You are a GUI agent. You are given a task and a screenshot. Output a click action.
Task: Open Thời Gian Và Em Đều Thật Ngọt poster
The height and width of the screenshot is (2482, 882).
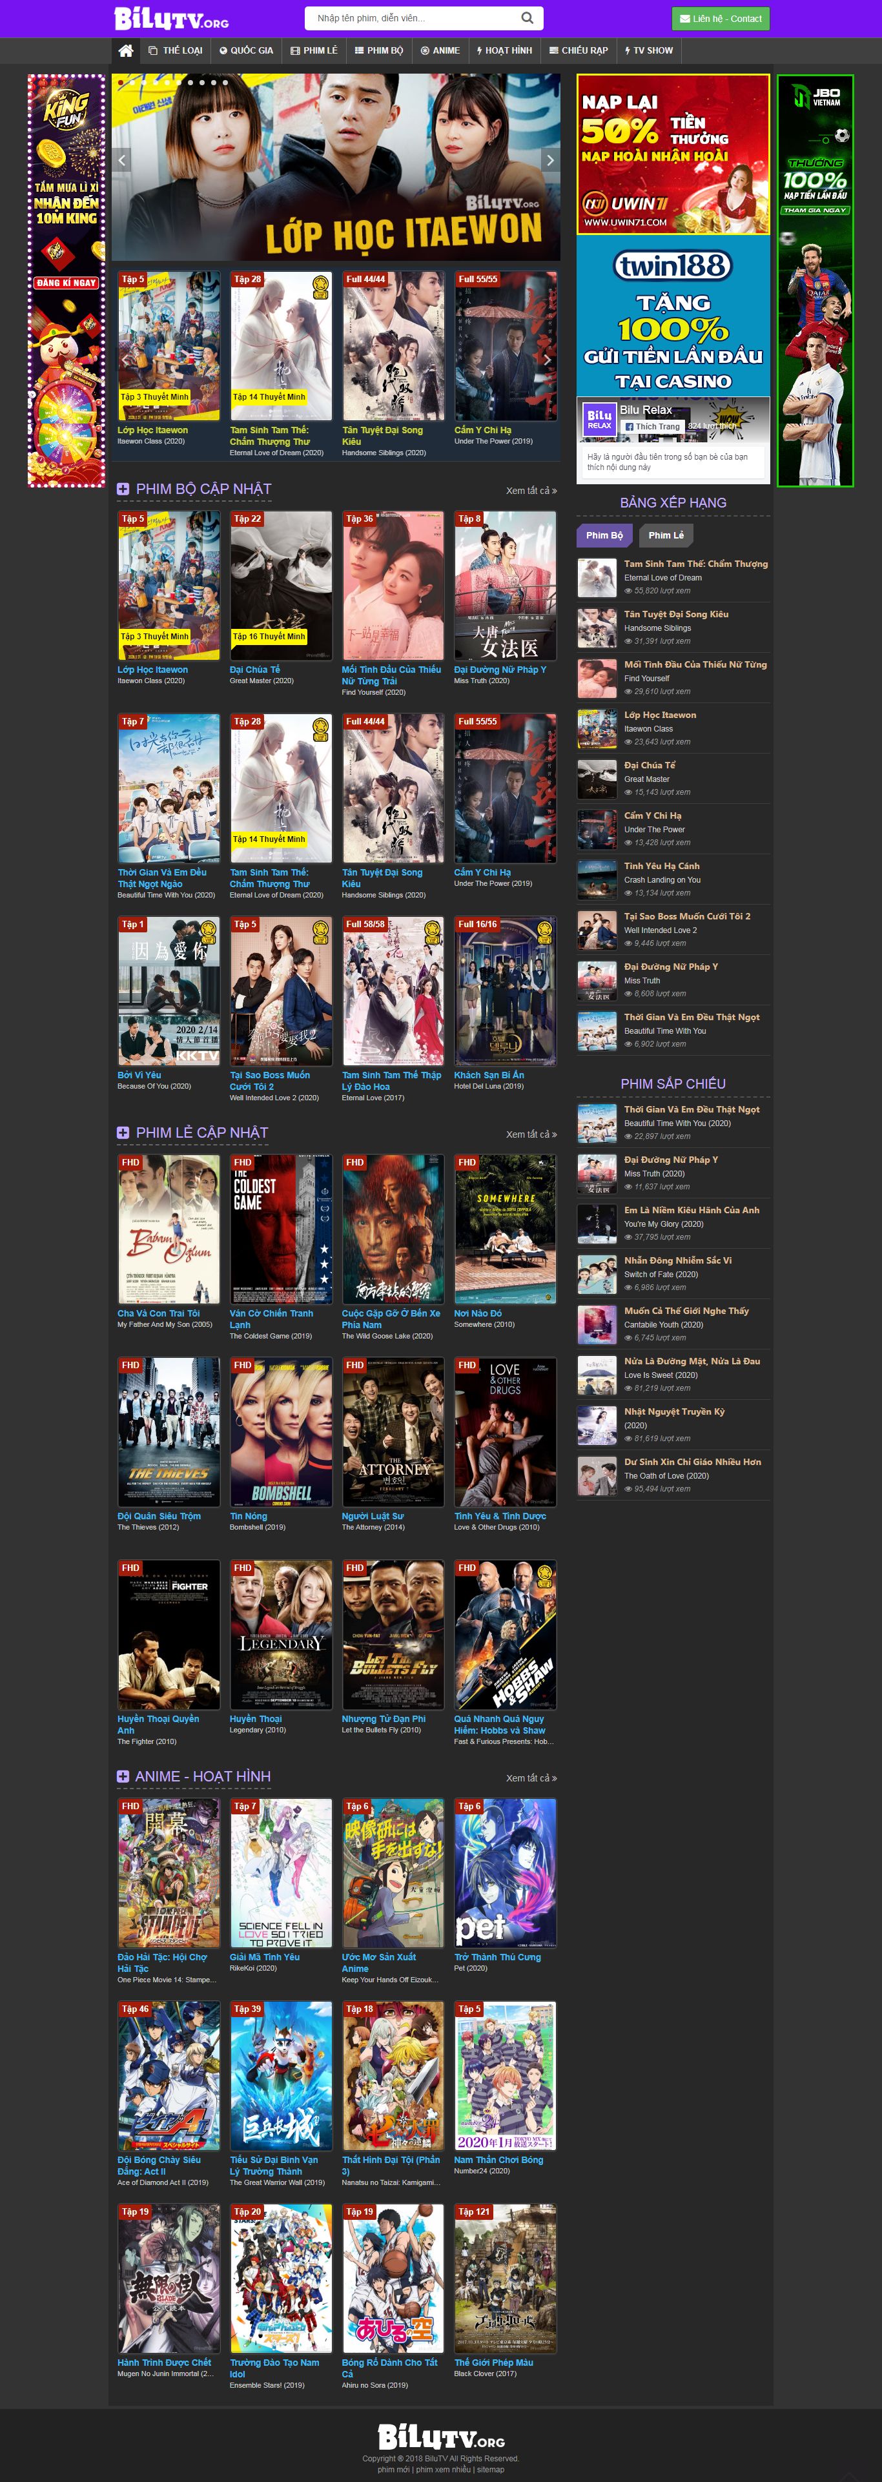click(169, 788)
